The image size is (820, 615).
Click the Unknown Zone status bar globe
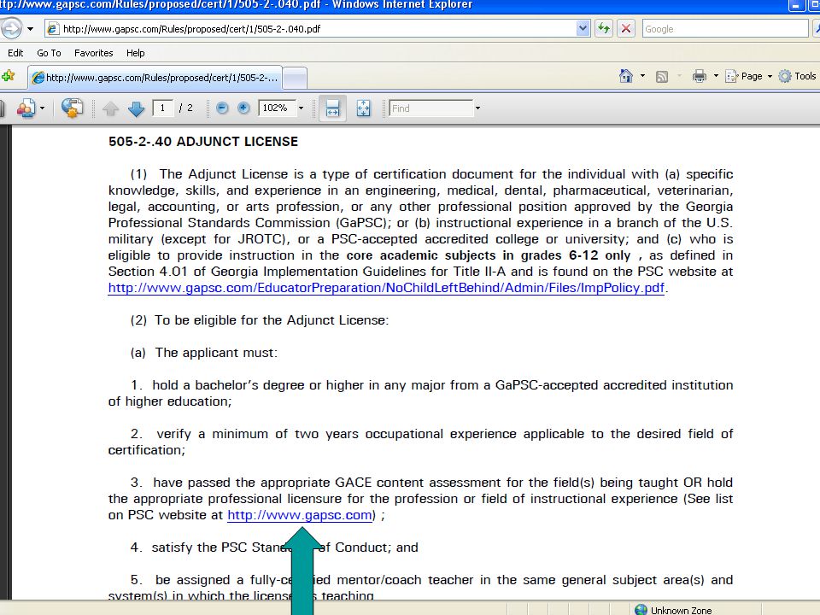coord(641,610)
